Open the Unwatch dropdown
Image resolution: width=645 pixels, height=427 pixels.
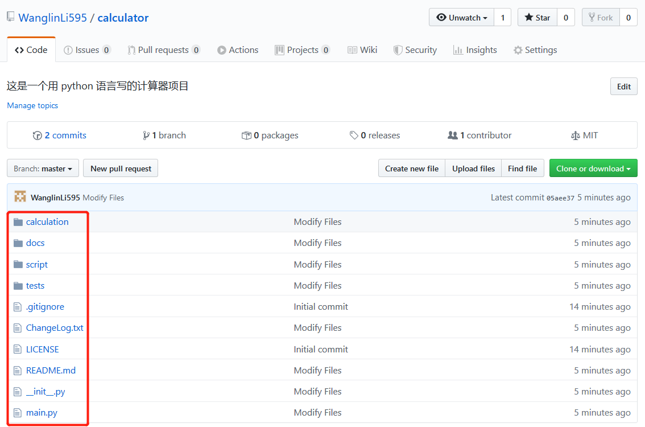[x=461, y=17]
